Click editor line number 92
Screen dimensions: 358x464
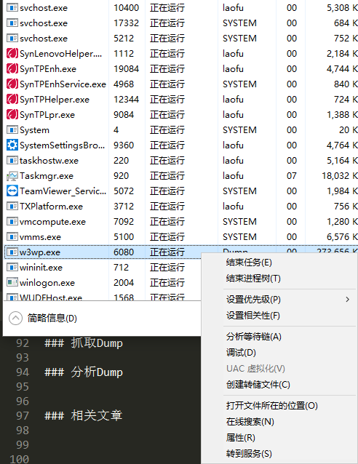click(23, 343)
